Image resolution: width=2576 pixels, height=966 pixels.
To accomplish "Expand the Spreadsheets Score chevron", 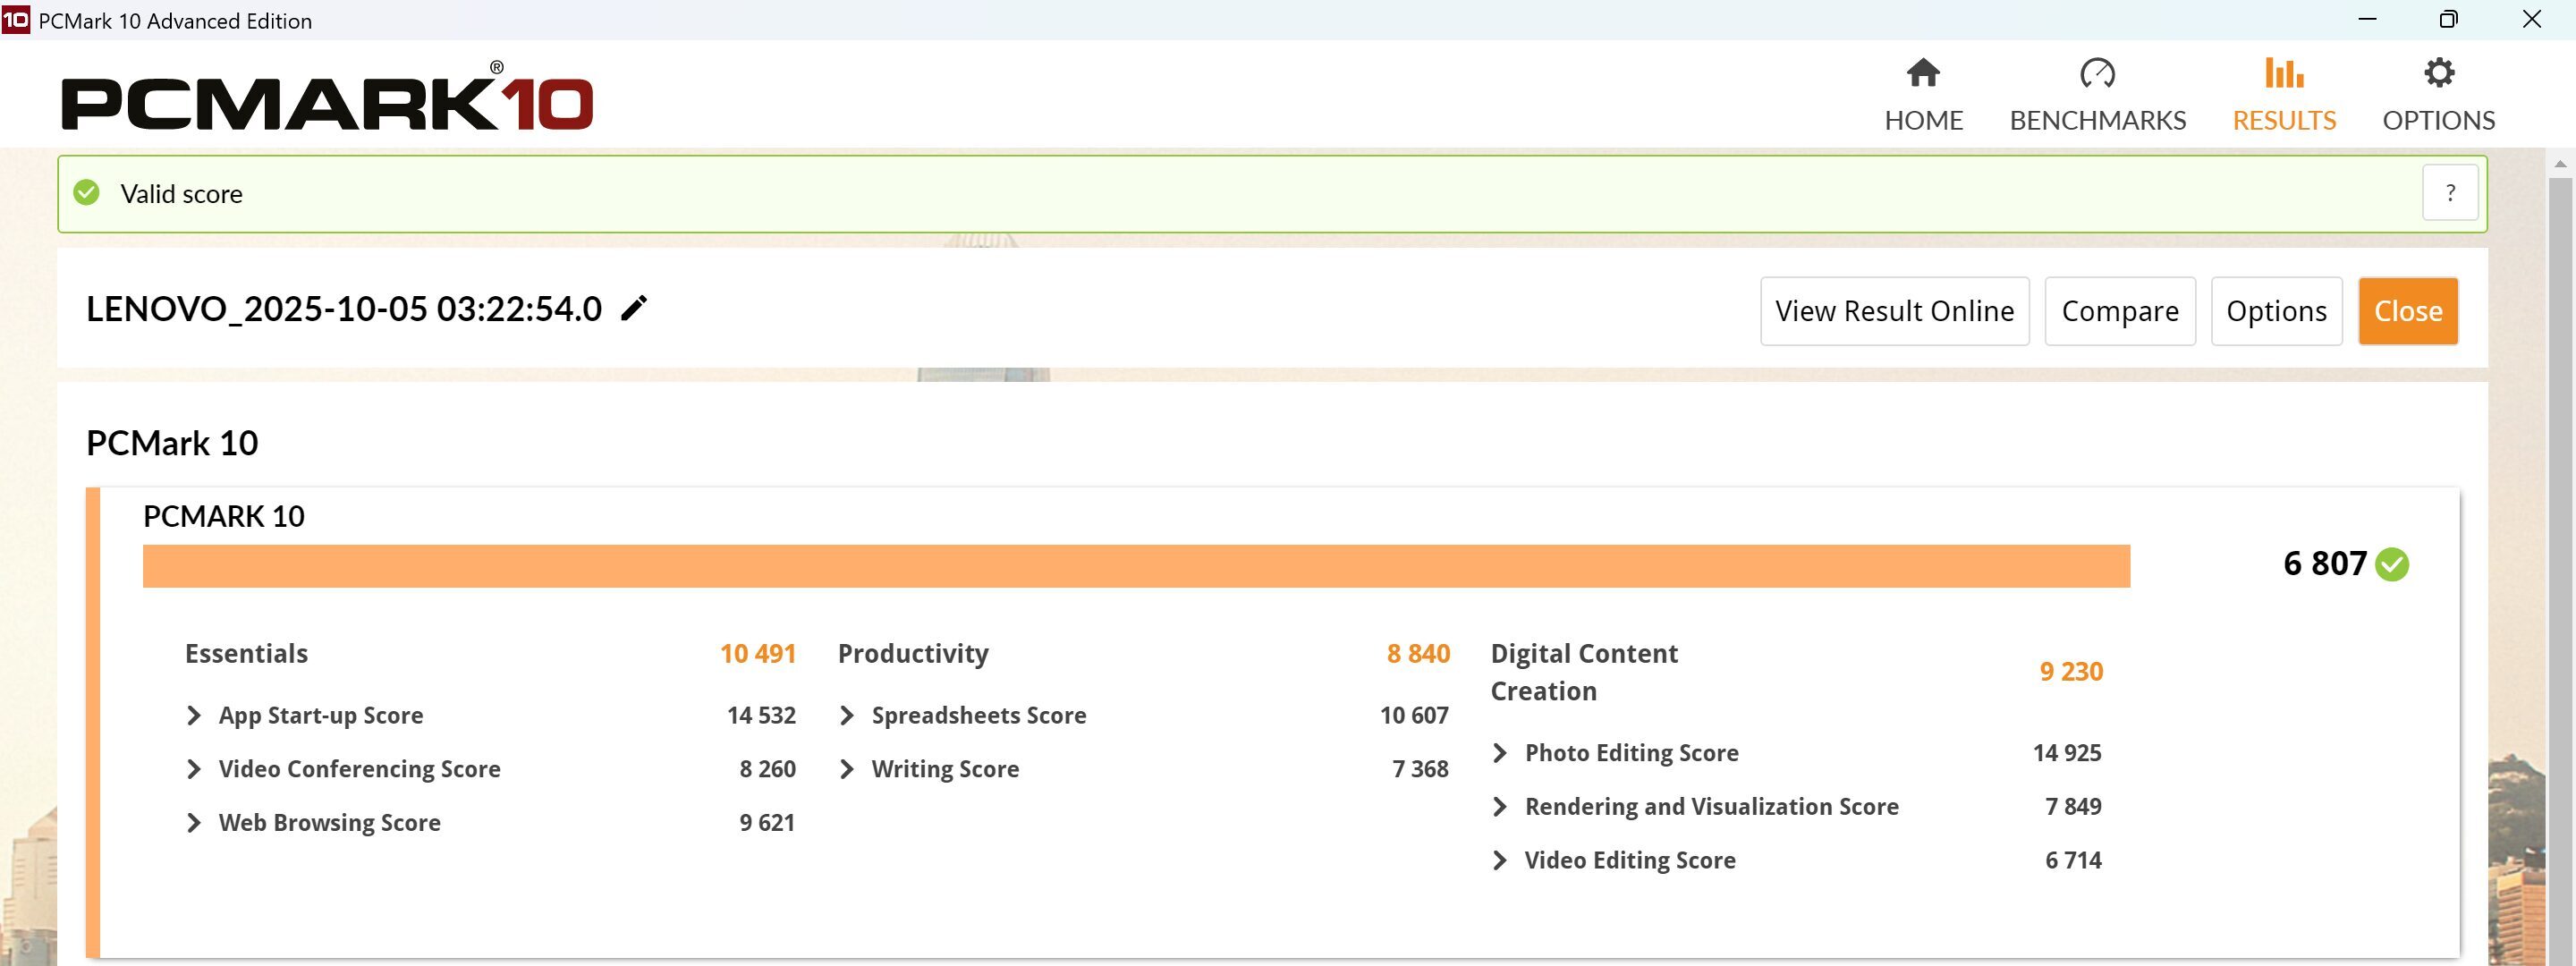I will pyautogui.click(x=847, y=715).
